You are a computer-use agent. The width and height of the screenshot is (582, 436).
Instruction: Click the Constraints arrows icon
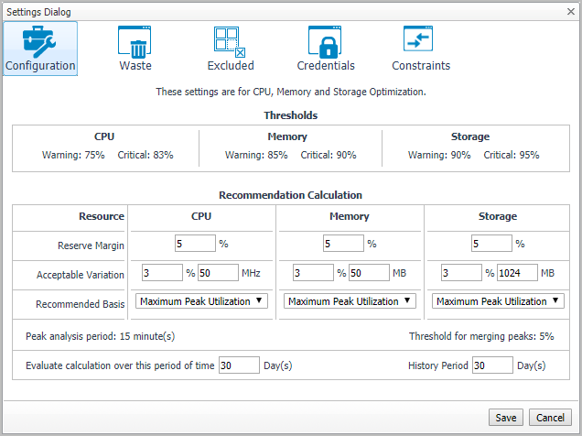[x=420, y=39]
